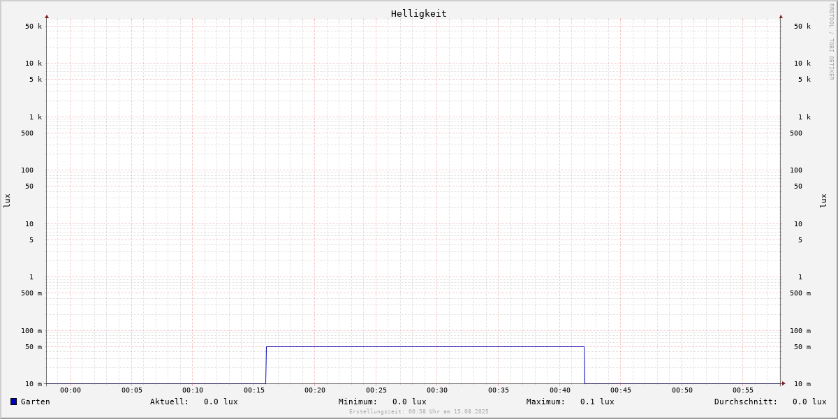The width and height of the screenshot is (838, 419).
Task: Click the "00:30" time axis label
Action: [x=437, y=390]
